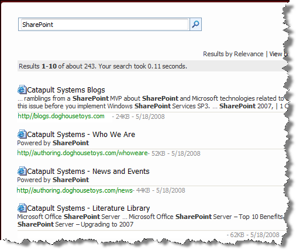Viewport: 296px width, 250px height.
Task: Click the 'Powered by SharePoint' text under News and Events
Action: pyautogui.click(x=53, y=180)
